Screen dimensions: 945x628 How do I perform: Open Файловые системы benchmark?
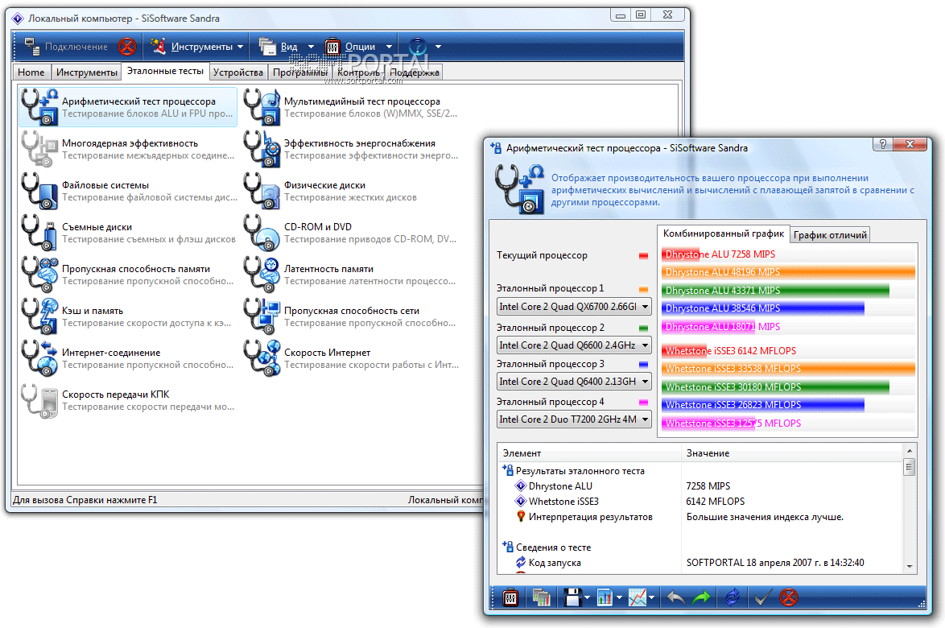coord(128,191)
